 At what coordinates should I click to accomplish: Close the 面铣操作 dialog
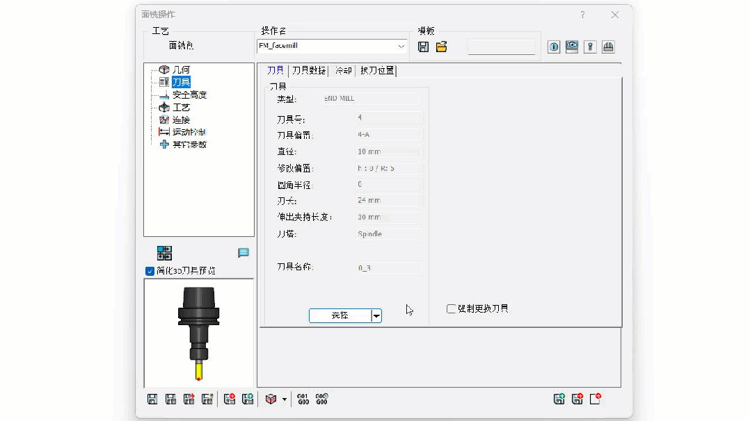click(x=615, y=15)
